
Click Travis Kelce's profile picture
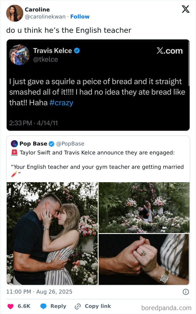pyautogui.click(x=19, y=55)
